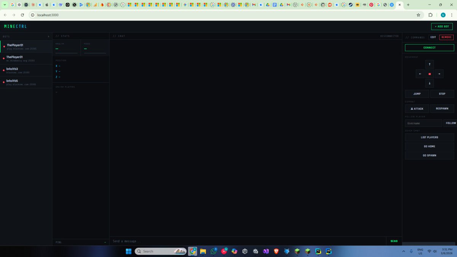Image resolution: width=457 pixels, height=257 pixels.
Task: Make the bot JUMP
Action: [x=417, y=94]
